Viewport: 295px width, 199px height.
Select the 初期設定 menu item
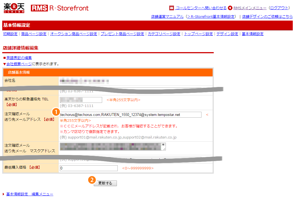[10, 33]
